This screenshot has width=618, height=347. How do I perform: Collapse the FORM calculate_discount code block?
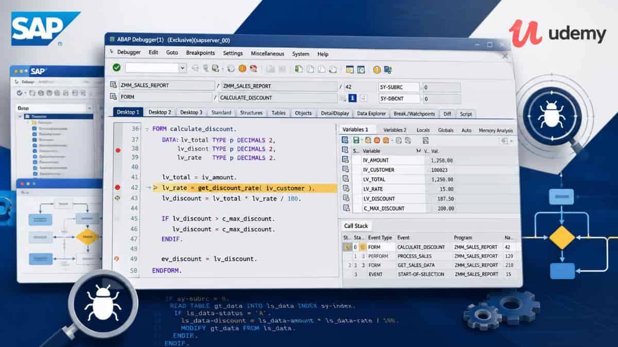pyautogui.click(x=147, y=129)
